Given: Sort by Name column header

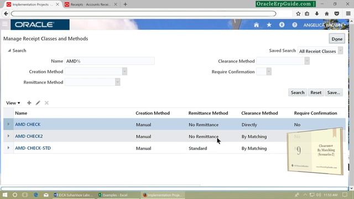Looking at the screenshot, I should pos(21,113).
